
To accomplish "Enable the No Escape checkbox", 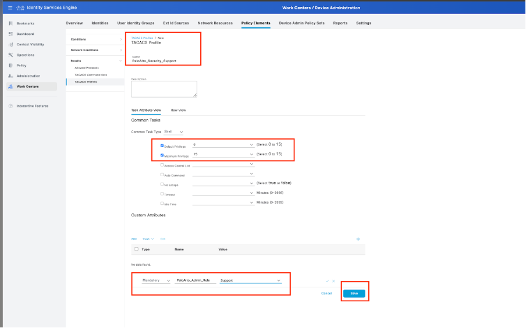I will pos(162,184).
